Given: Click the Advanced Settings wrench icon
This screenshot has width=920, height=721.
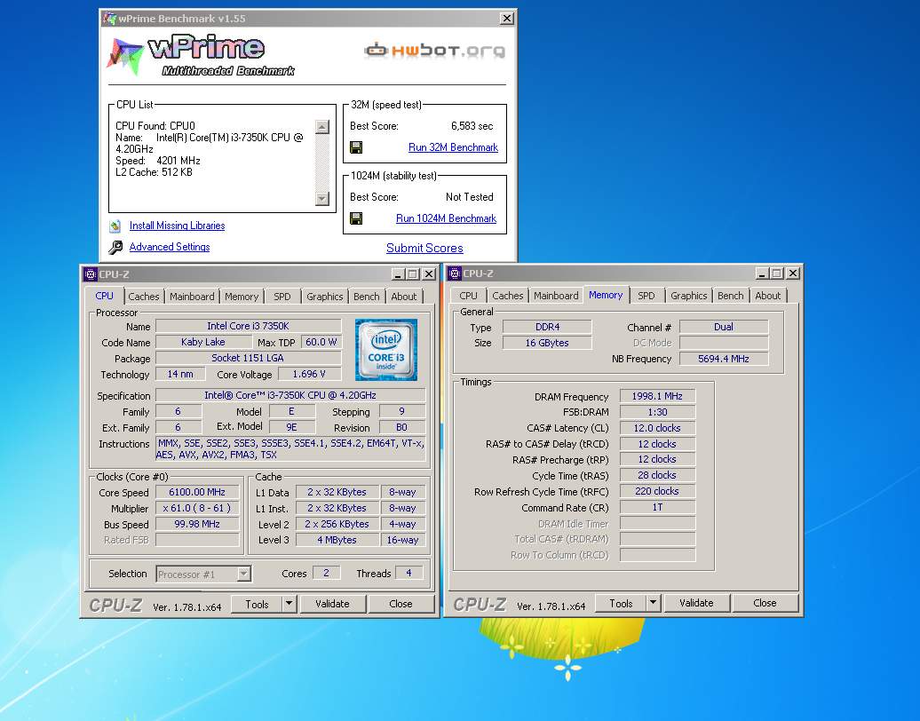Looking at the screenshot, I should tap(115, 247).
